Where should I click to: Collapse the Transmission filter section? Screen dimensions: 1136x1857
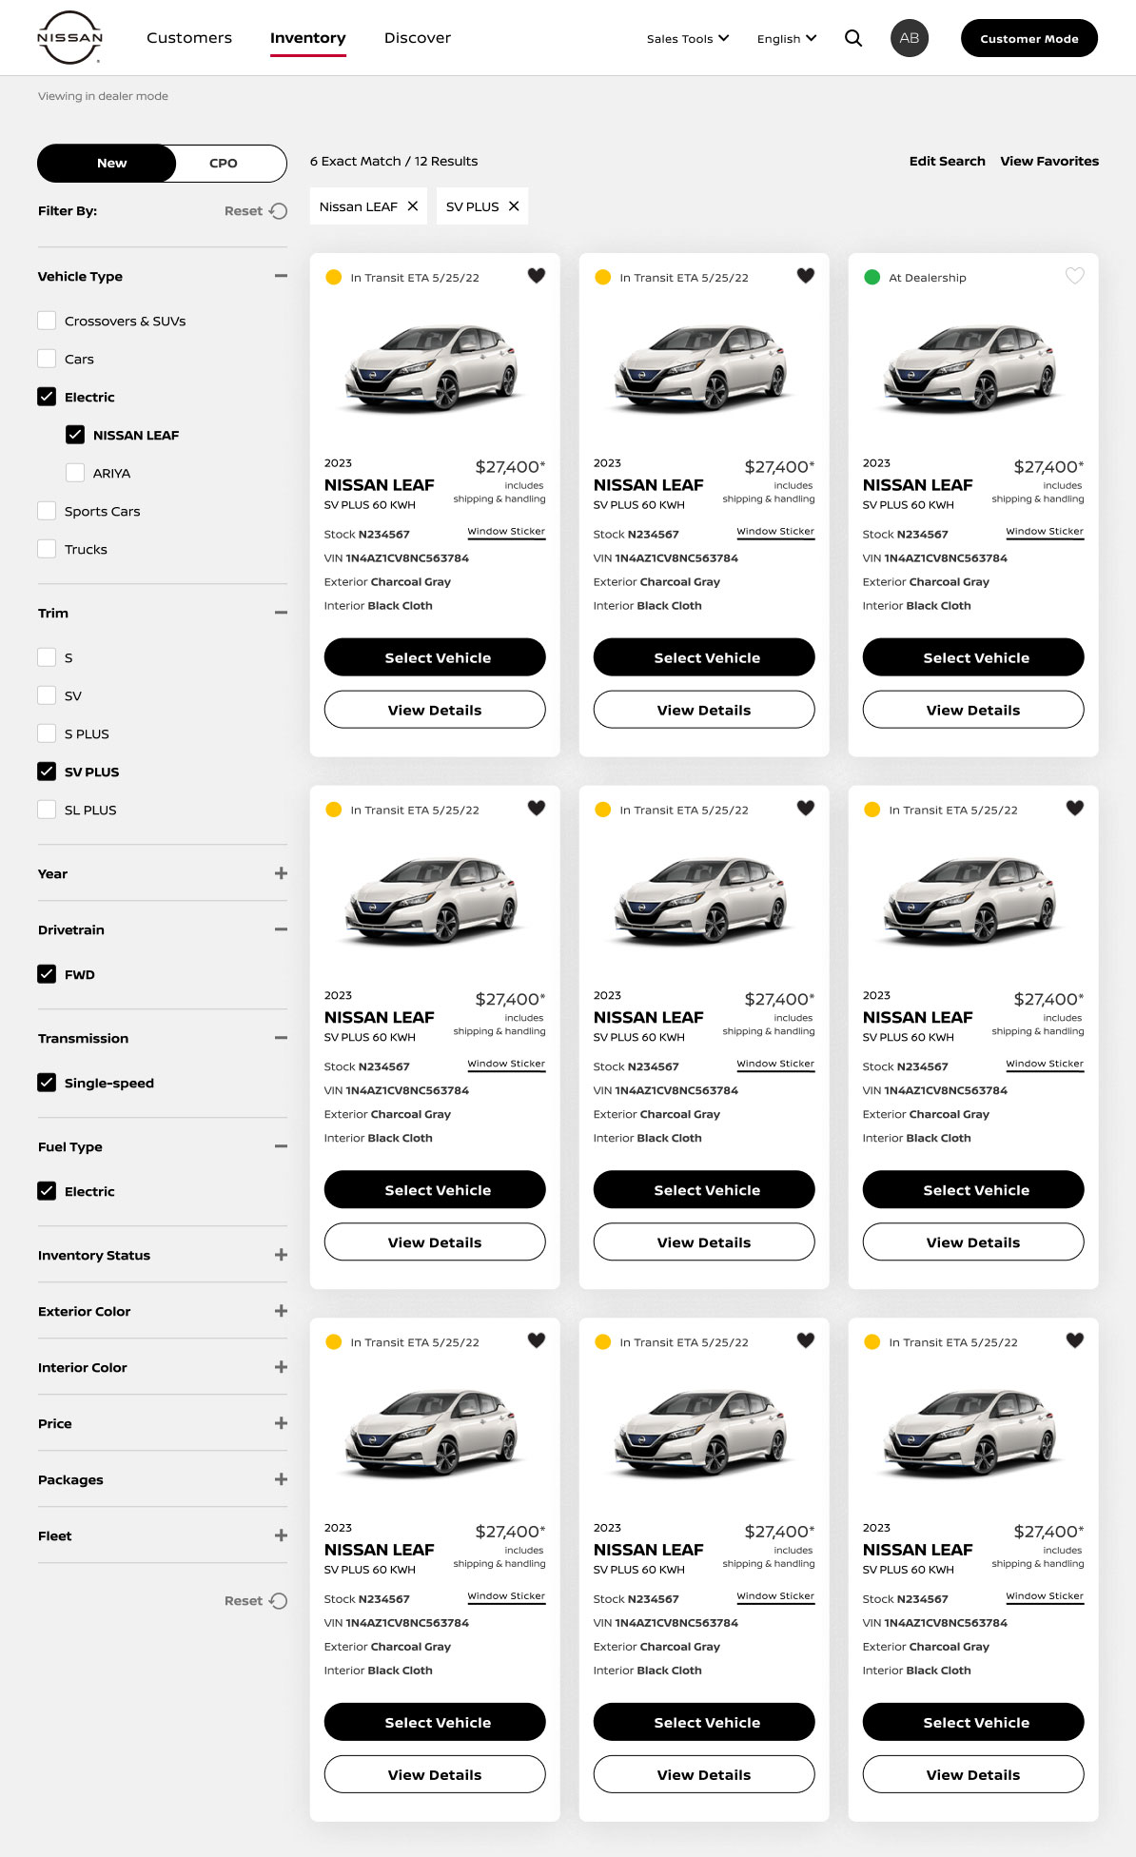[x=281, y=1038]
